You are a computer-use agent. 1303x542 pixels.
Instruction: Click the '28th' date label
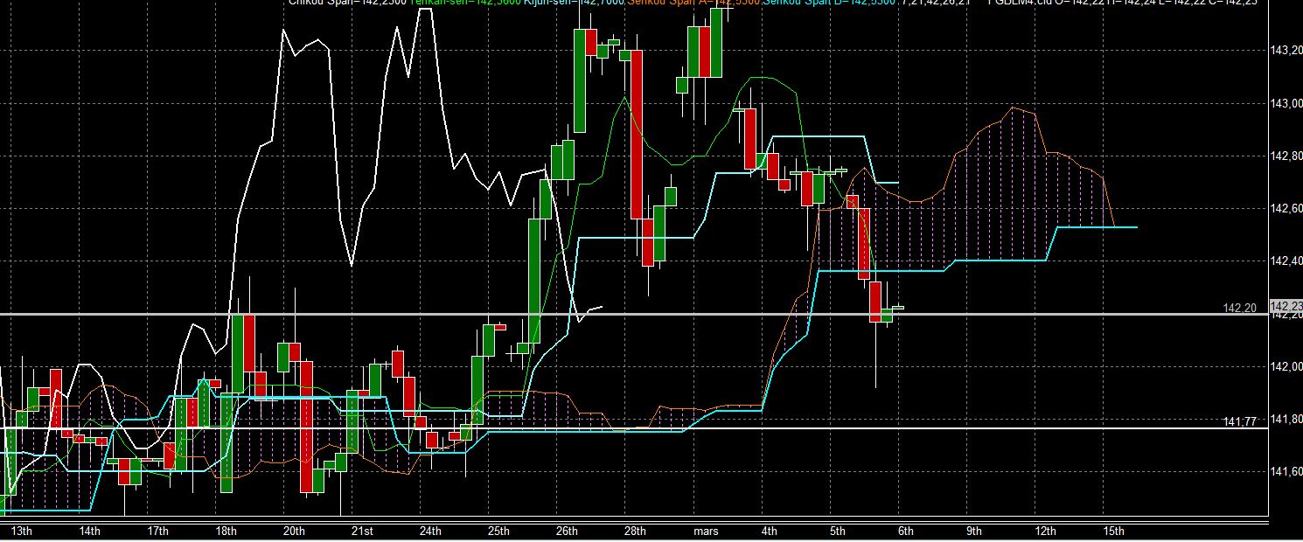635,532
